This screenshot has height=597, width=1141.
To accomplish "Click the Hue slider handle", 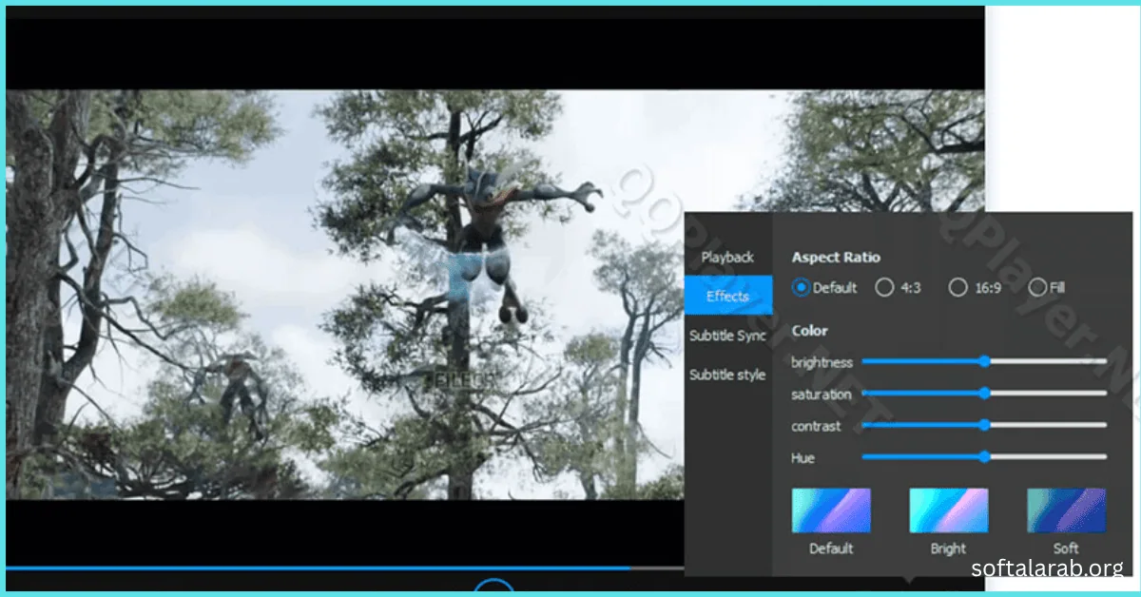I will pos(984,457).
